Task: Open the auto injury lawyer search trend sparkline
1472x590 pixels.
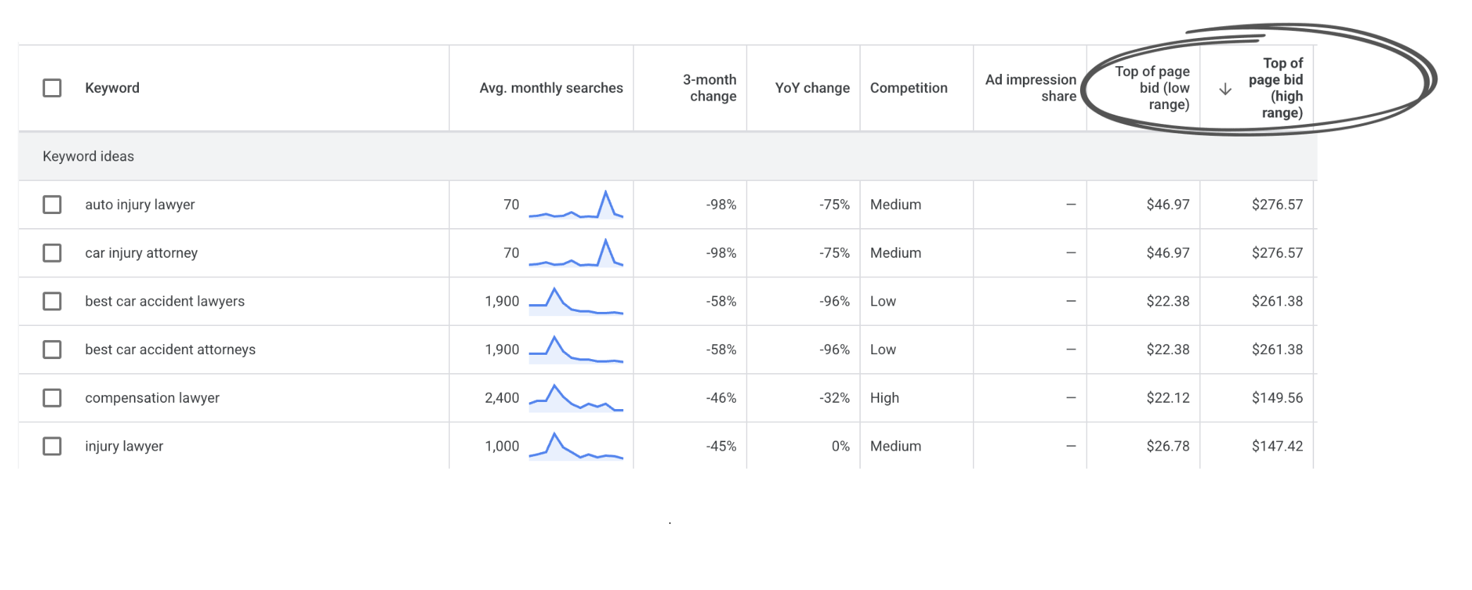Action: 576,205
